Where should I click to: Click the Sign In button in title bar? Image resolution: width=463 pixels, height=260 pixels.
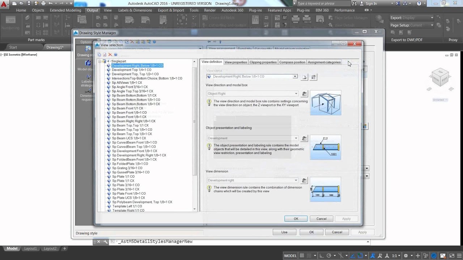pos(368,3)
